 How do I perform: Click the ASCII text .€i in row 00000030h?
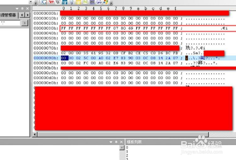224,28
